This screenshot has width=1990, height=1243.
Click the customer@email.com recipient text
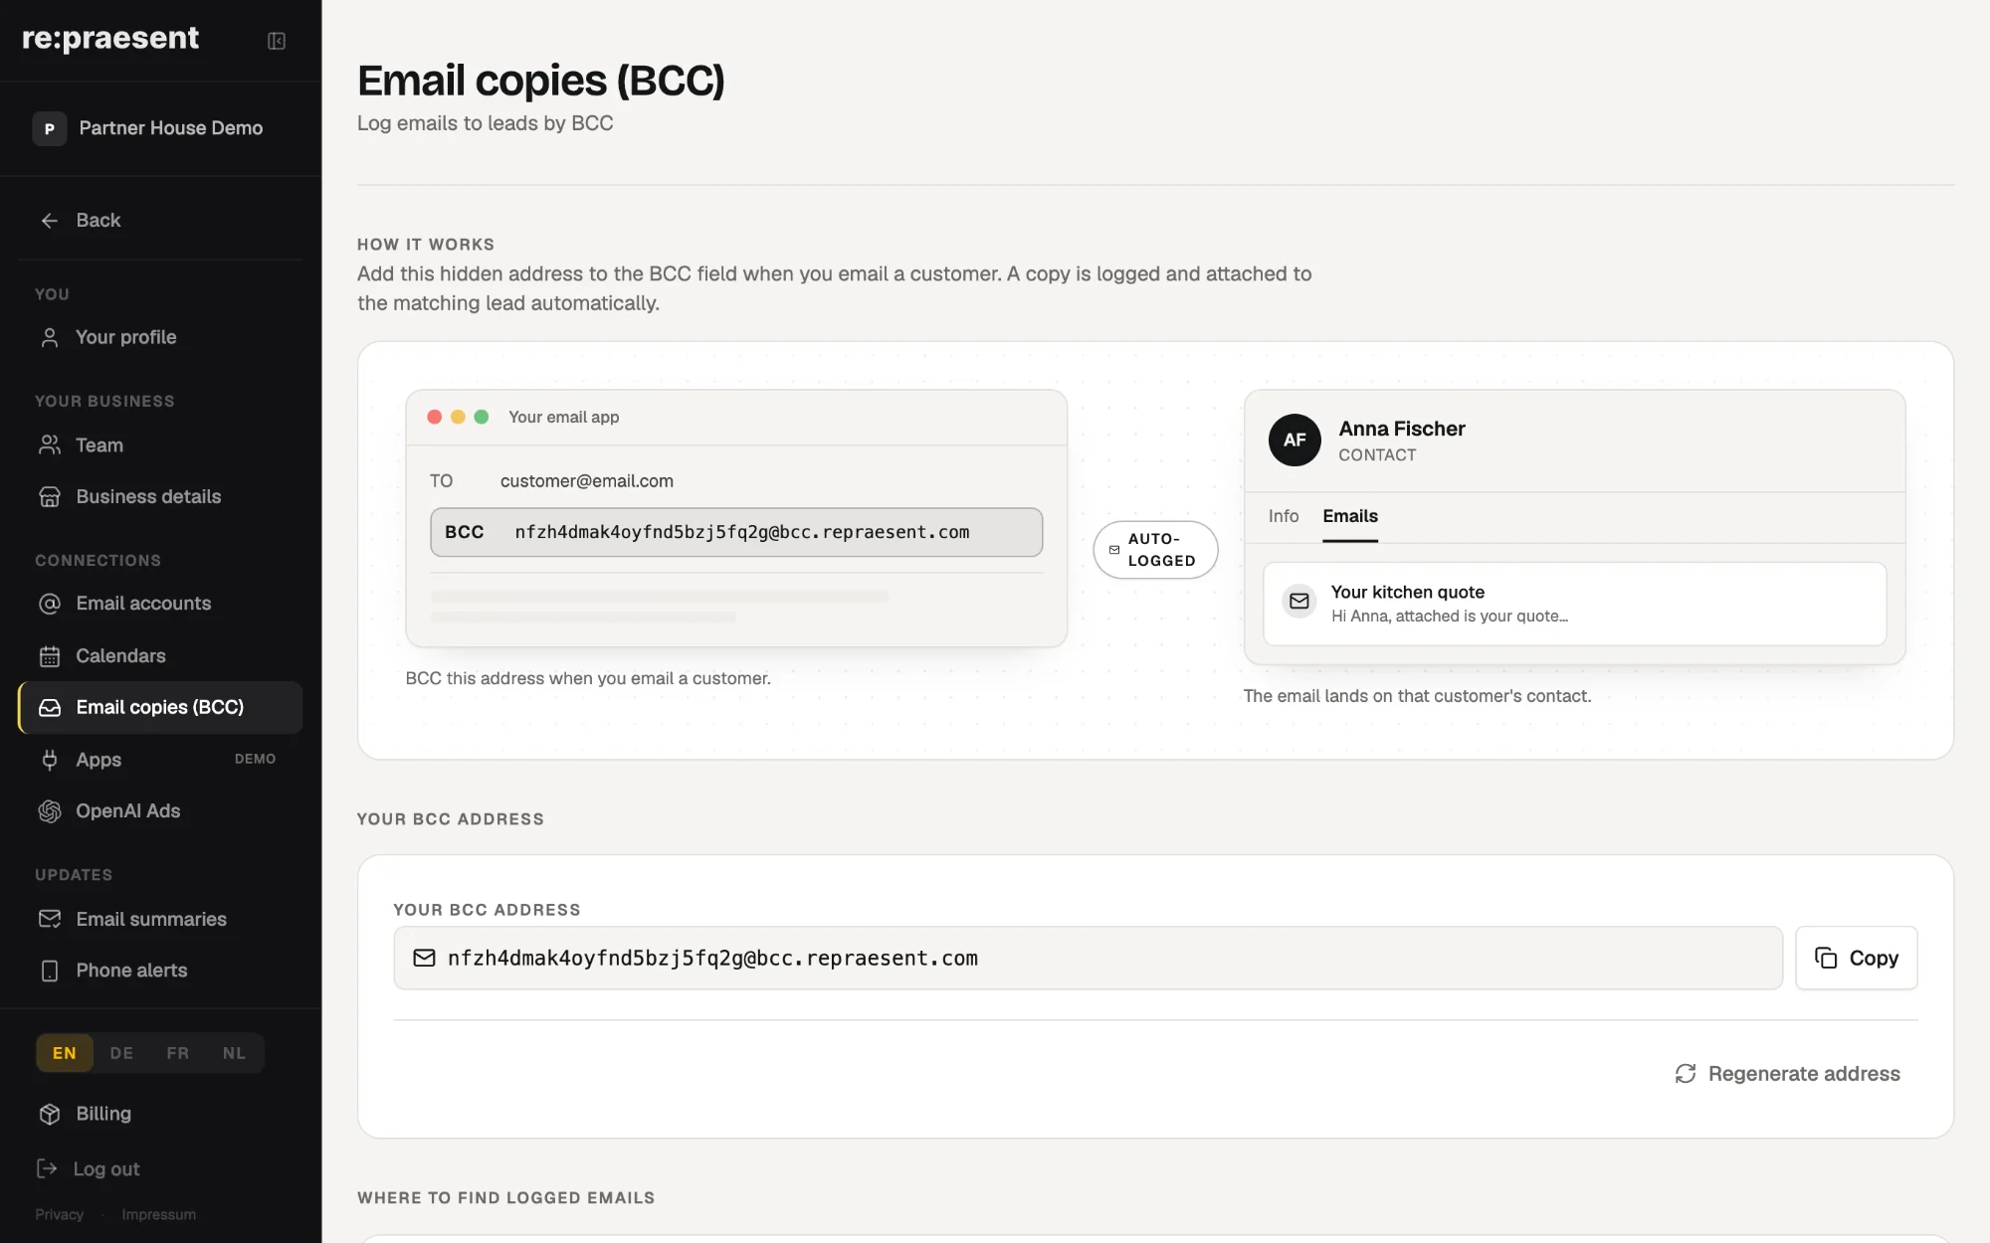(587, 481)
